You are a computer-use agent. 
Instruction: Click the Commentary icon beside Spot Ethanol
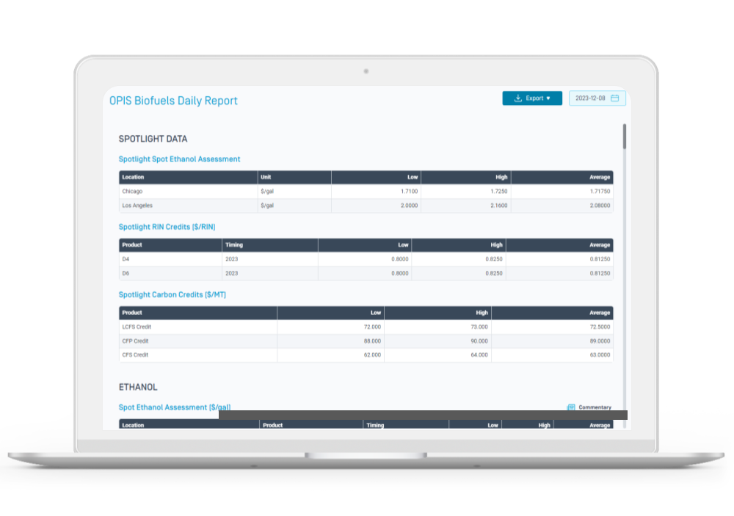click(571, 407)
